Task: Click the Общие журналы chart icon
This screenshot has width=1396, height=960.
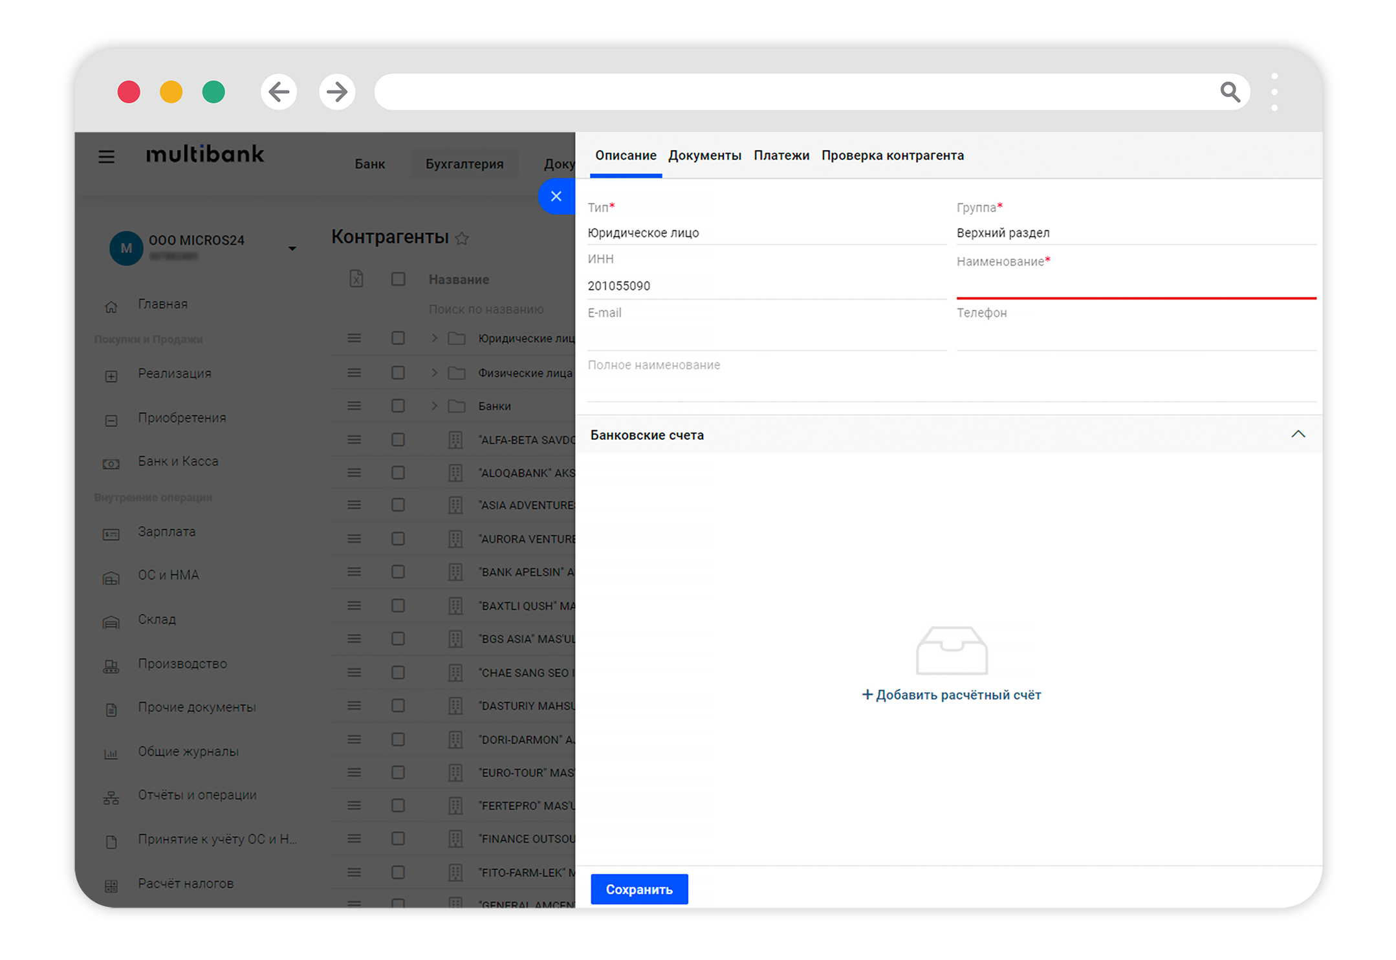Action: coord(111,754)
